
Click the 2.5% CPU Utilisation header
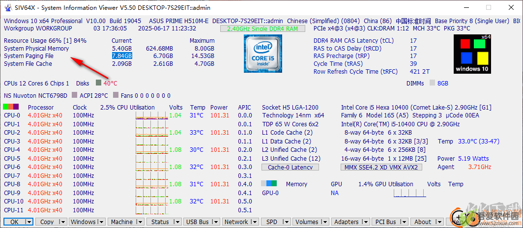tap(127, 107)
